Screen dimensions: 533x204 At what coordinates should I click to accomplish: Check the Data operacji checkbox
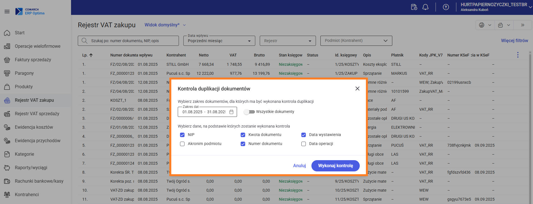click(304, 144)
